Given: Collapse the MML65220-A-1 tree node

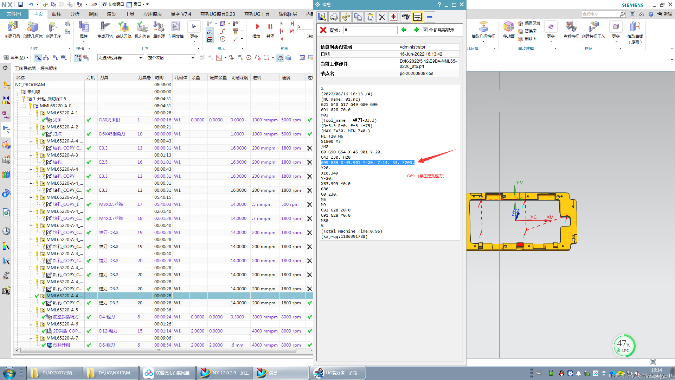Looking at the screenshot, I should [x=31, y=113].
